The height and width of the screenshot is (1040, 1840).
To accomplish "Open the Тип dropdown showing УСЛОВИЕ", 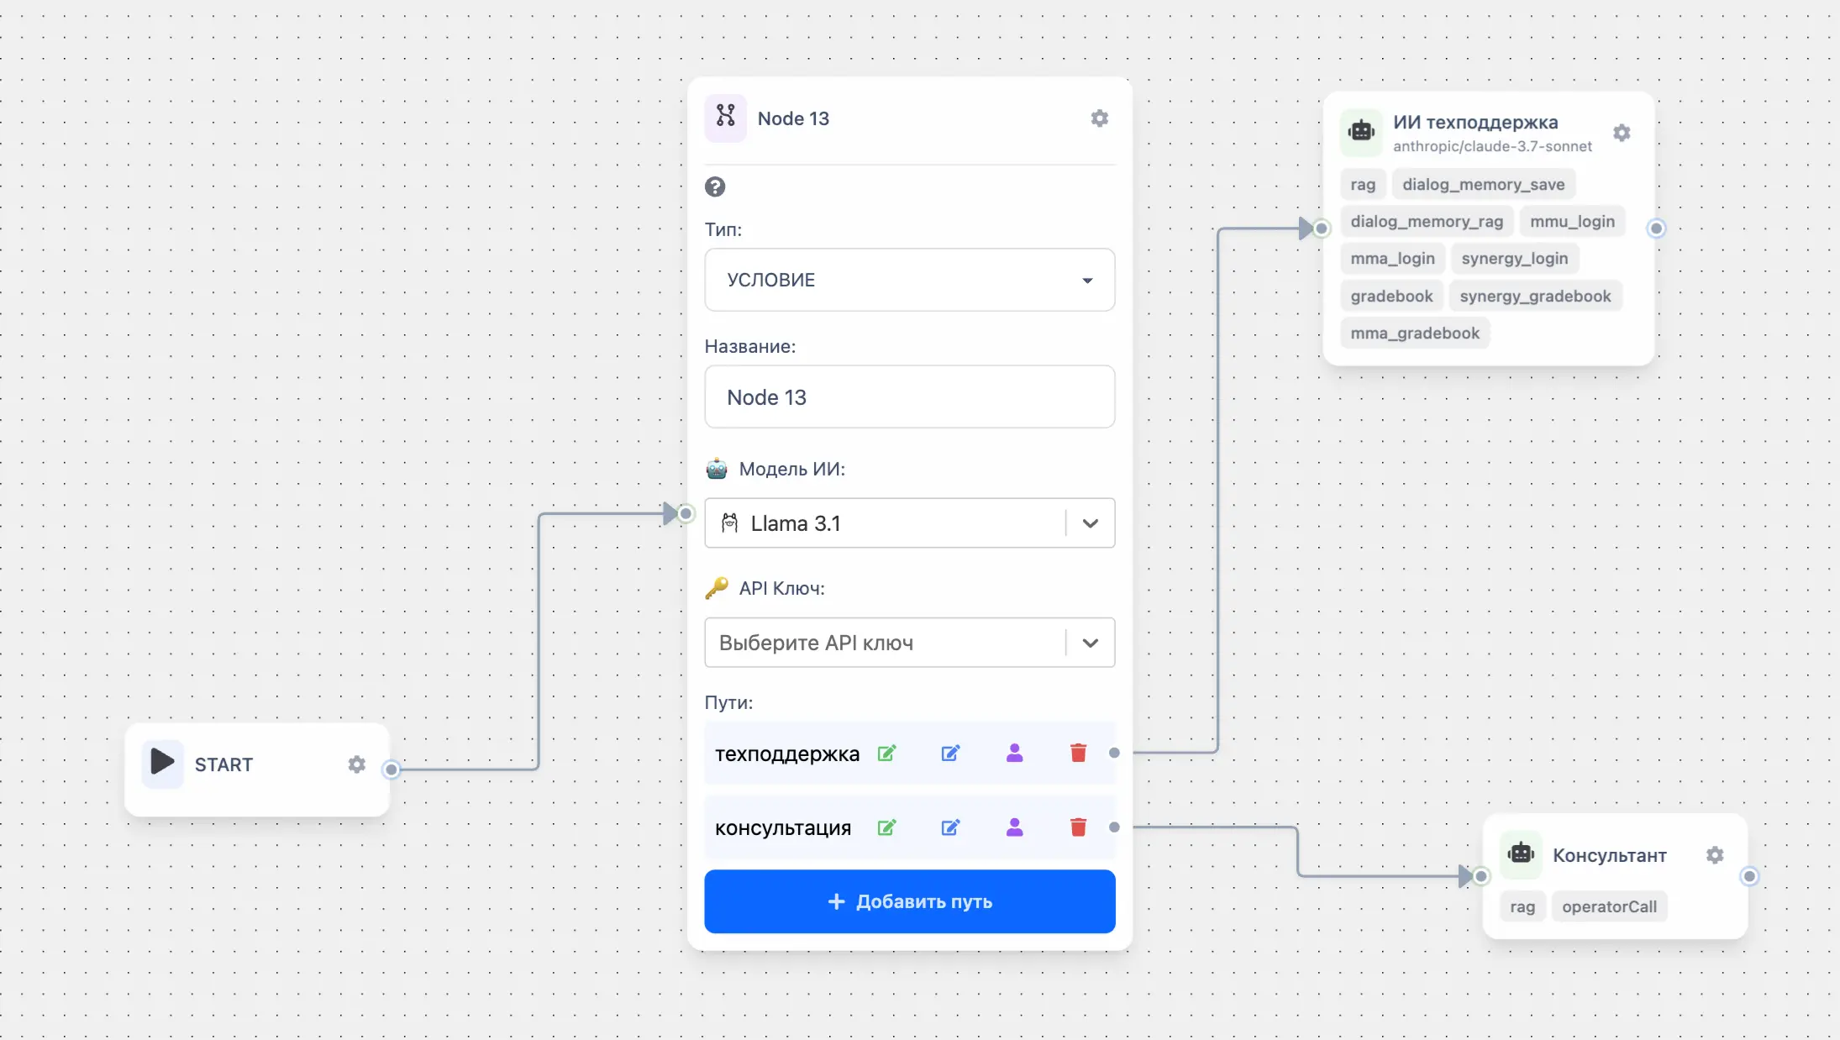I will click(x=909, y=280).
